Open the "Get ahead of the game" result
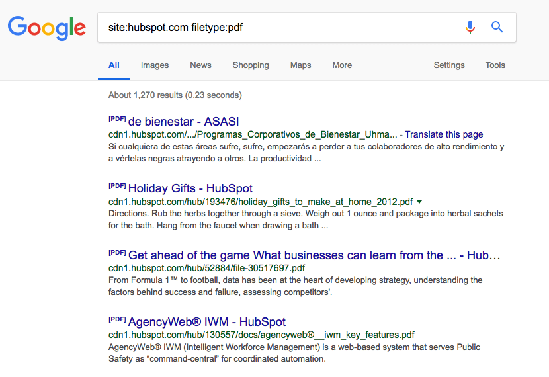 coord(314,255)
